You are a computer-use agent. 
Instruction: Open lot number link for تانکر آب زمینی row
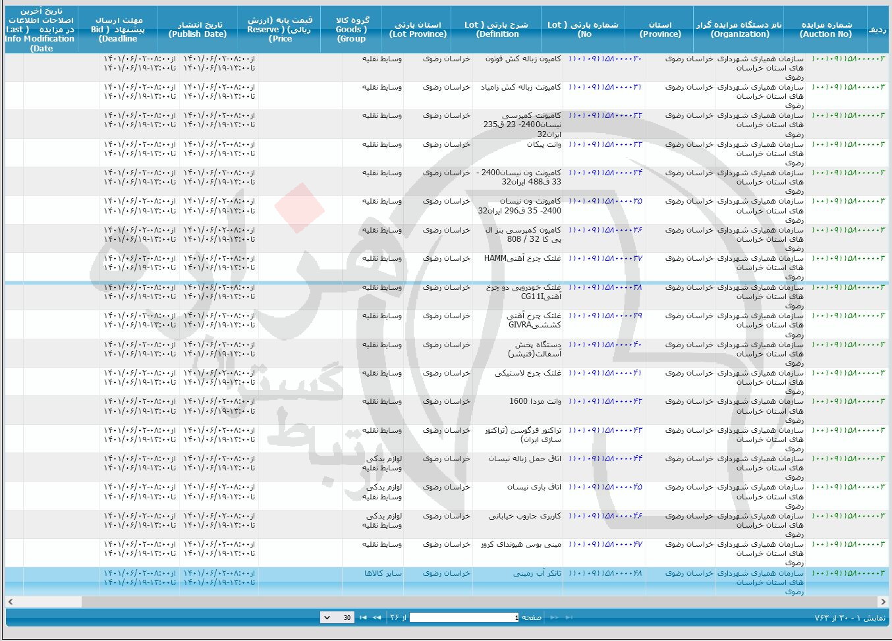[x=605, y=573]
